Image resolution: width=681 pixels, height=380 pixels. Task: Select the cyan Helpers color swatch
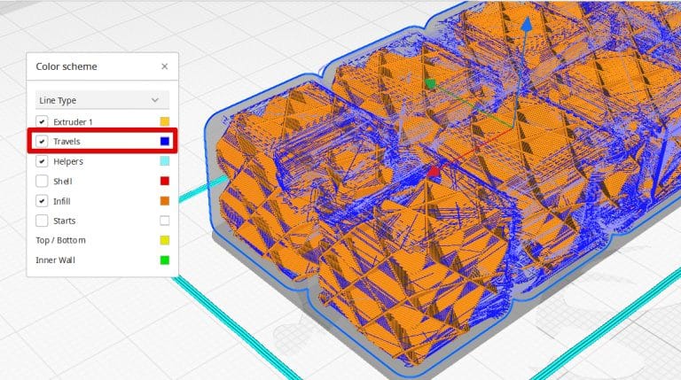tap(164, 161)
